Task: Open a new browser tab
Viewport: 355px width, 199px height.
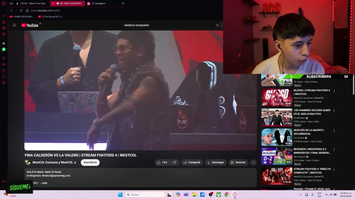Action: 123,4
